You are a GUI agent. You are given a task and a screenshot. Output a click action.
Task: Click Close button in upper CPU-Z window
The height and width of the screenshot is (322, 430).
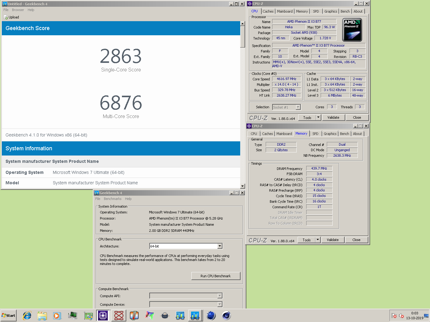(357, 117)
